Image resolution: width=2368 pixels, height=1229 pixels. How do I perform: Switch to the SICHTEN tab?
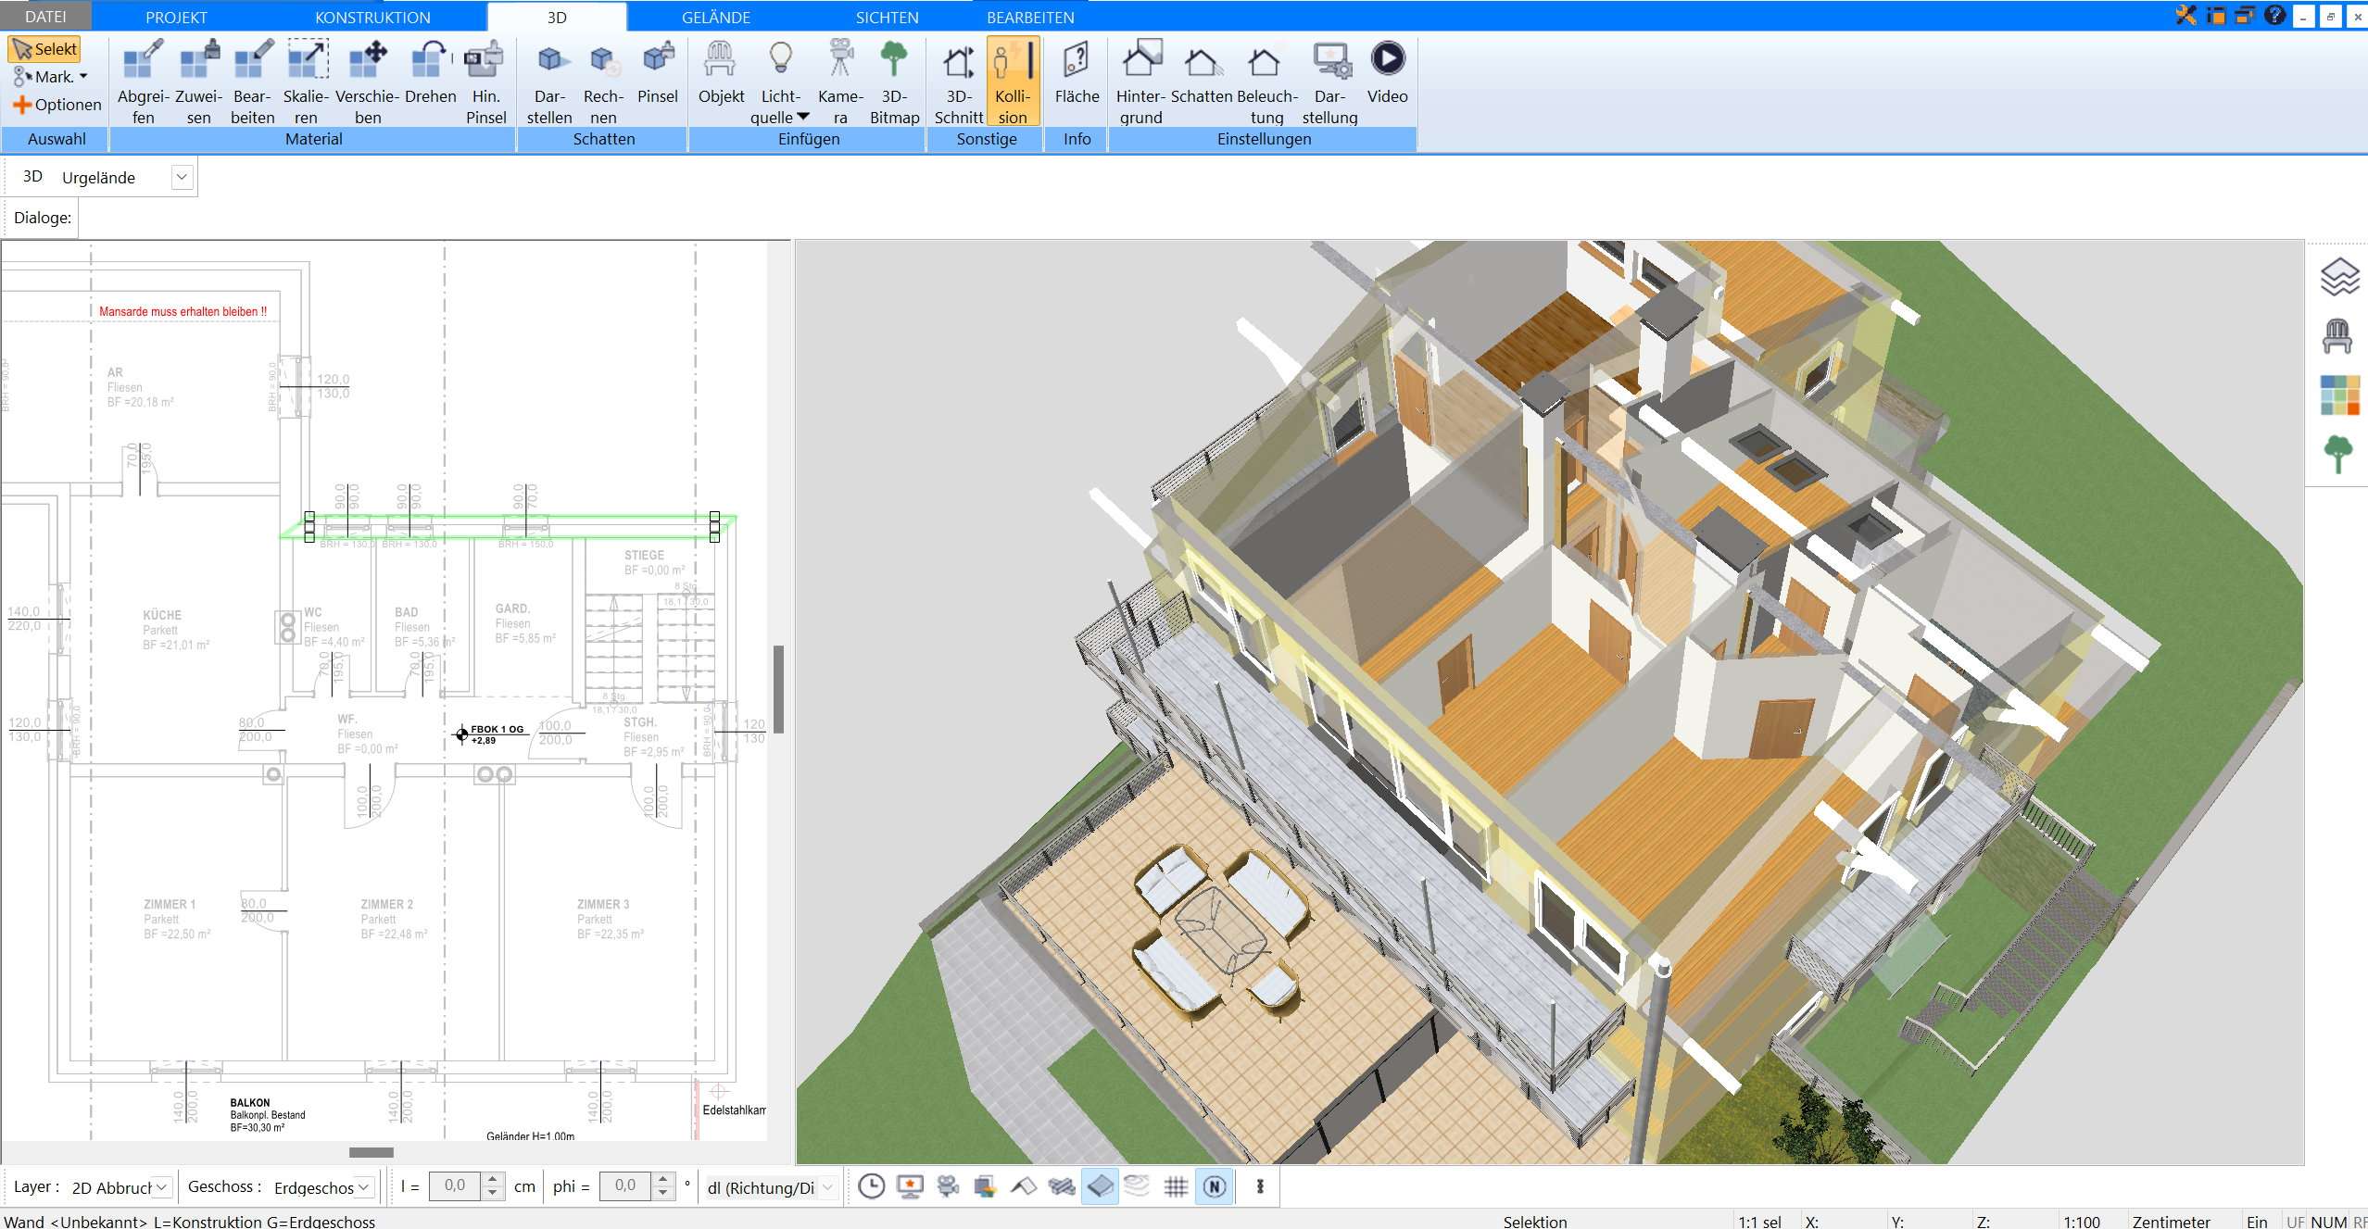coord(887,17)
